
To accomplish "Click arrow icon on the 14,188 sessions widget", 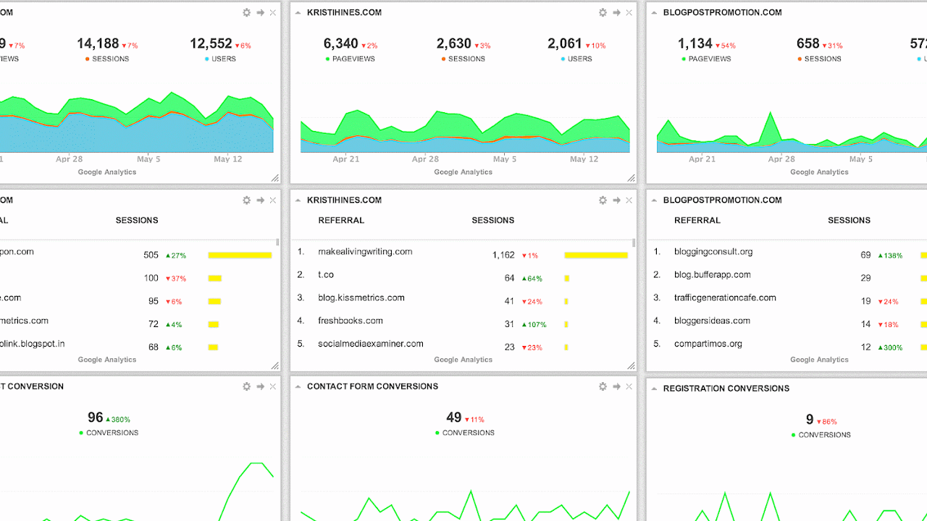I will point(260,12).
